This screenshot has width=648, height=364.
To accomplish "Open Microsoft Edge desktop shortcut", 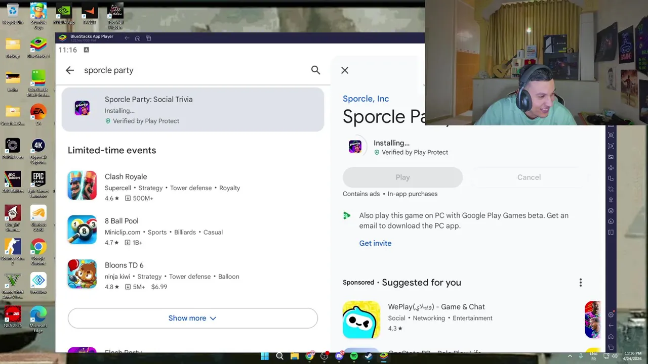I will click(38, 319).
